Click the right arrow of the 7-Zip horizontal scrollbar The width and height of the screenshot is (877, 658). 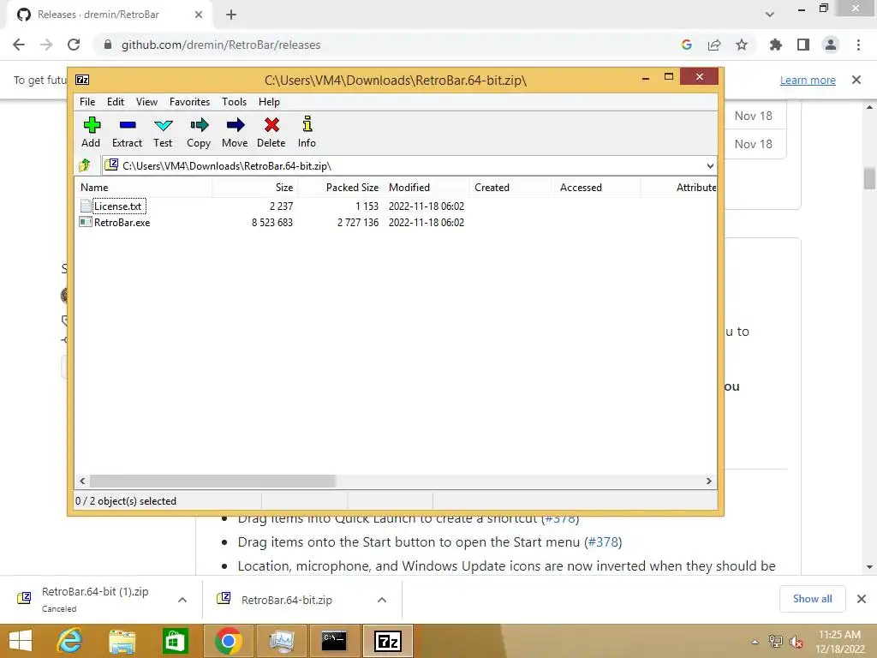pos(709,482)
